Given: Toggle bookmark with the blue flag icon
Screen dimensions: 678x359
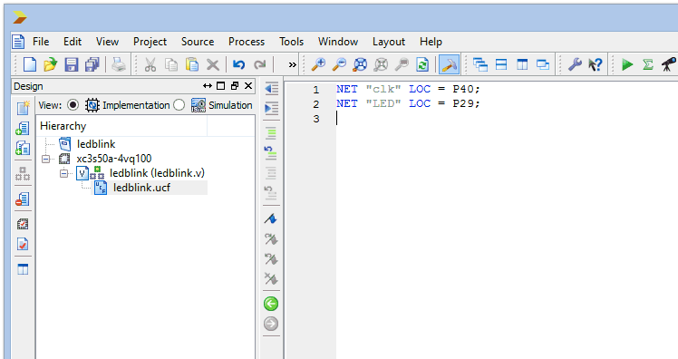Looking at the screenshot, I should coord(271,218).
